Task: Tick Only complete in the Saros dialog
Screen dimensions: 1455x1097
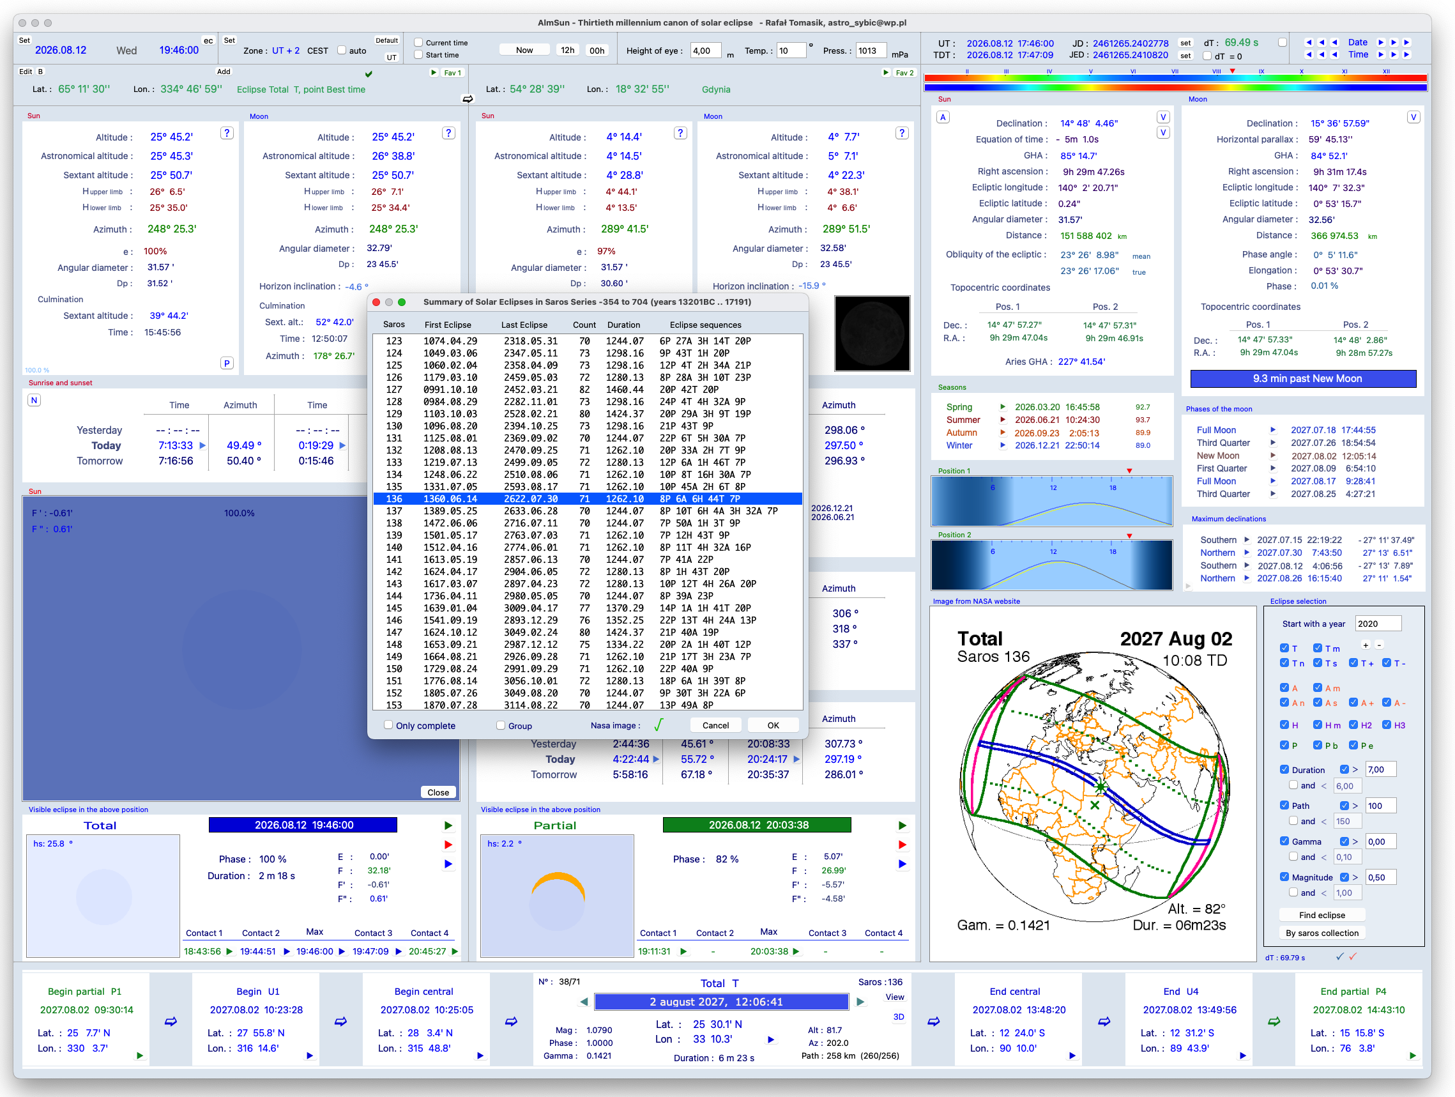Action: tap(388, 725)
